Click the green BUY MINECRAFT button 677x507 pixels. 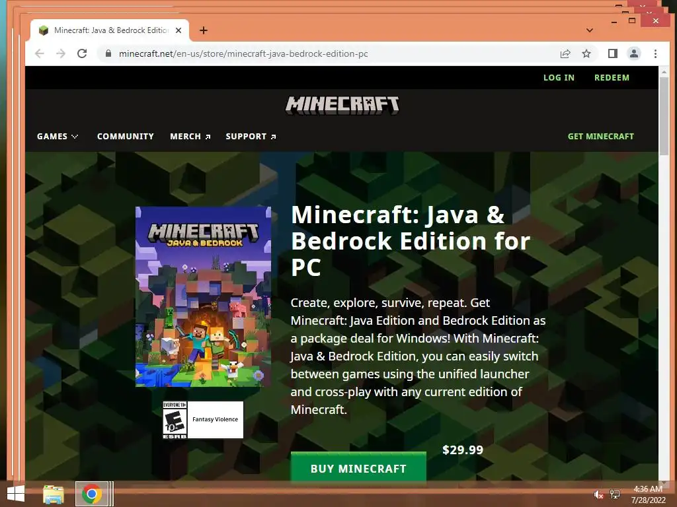(x=358, y=468)
